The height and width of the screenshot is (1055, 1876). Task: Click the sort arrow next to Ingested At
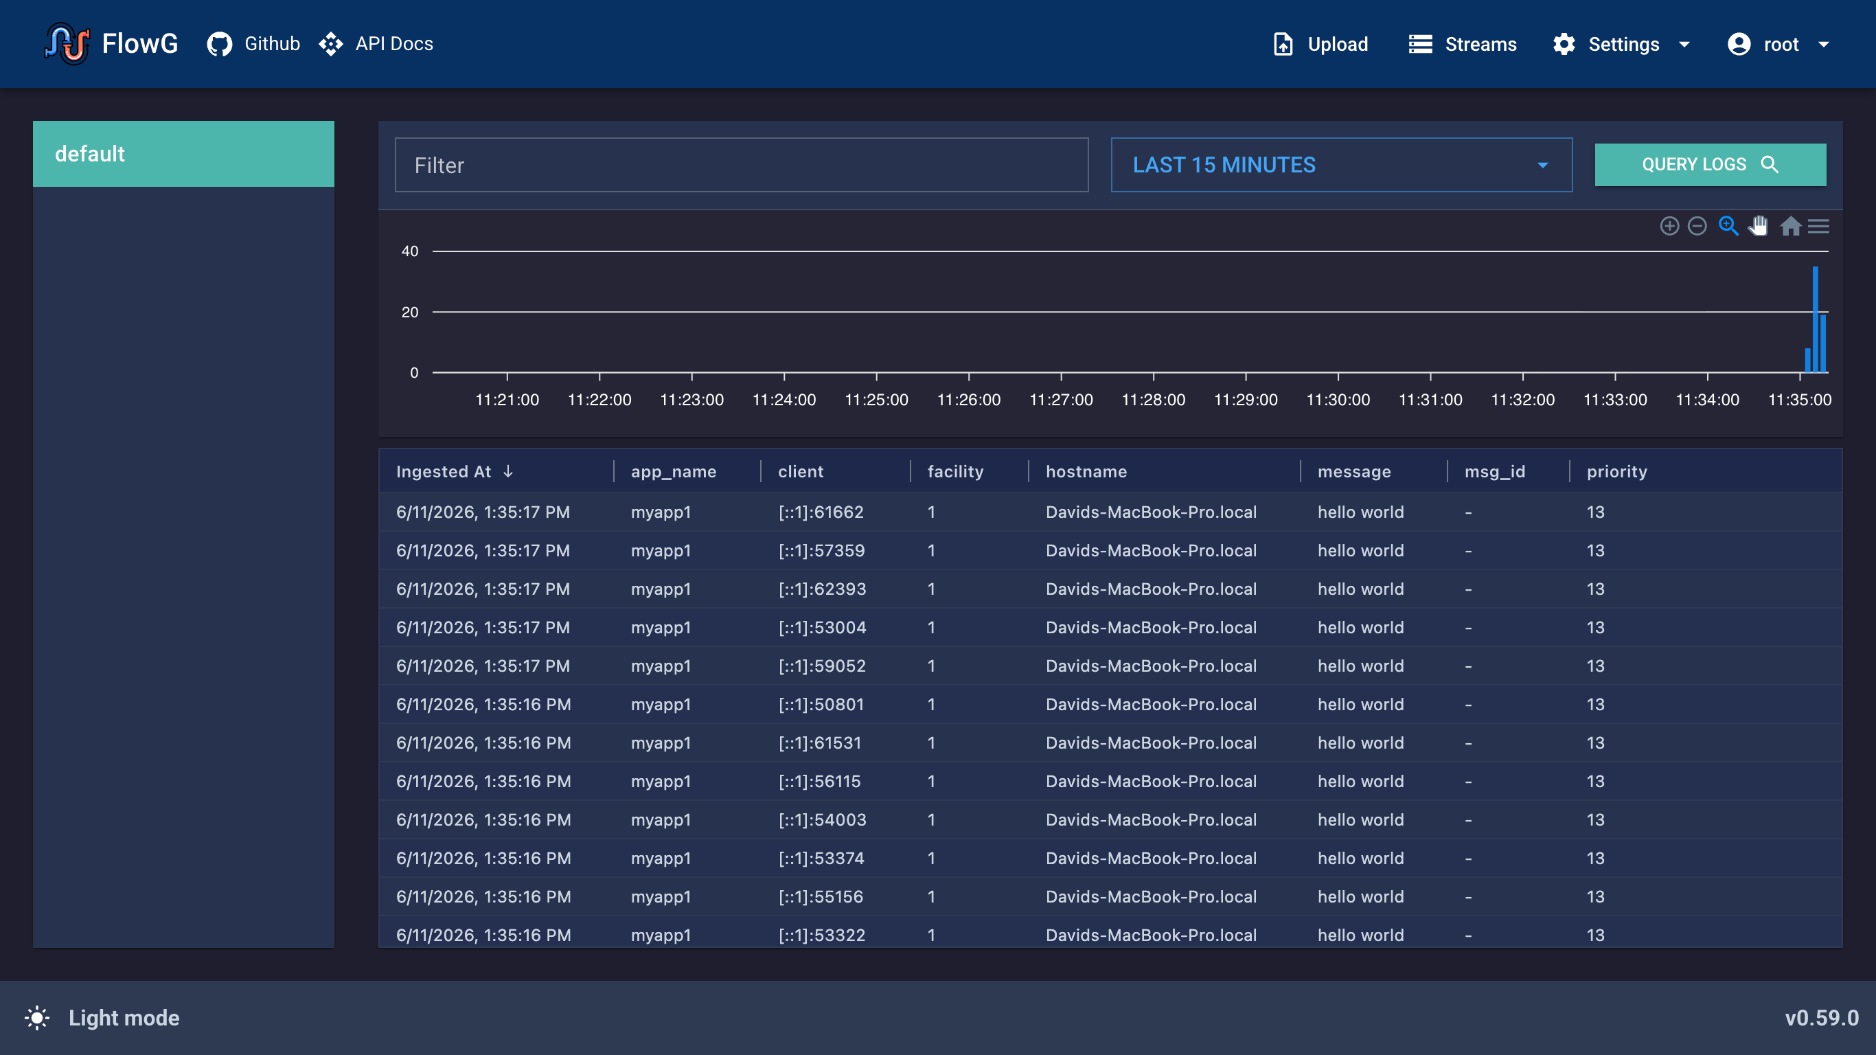point(508,471)
